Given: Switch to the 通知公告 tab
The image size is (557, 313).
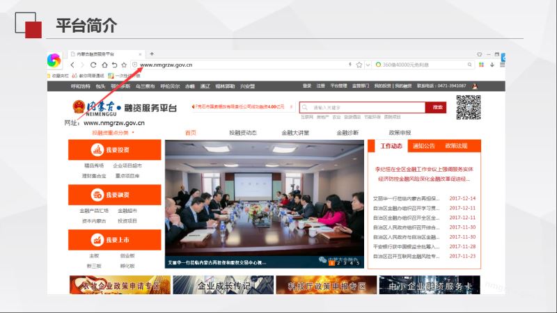Looking at the screenshot, I should [423, 146].
